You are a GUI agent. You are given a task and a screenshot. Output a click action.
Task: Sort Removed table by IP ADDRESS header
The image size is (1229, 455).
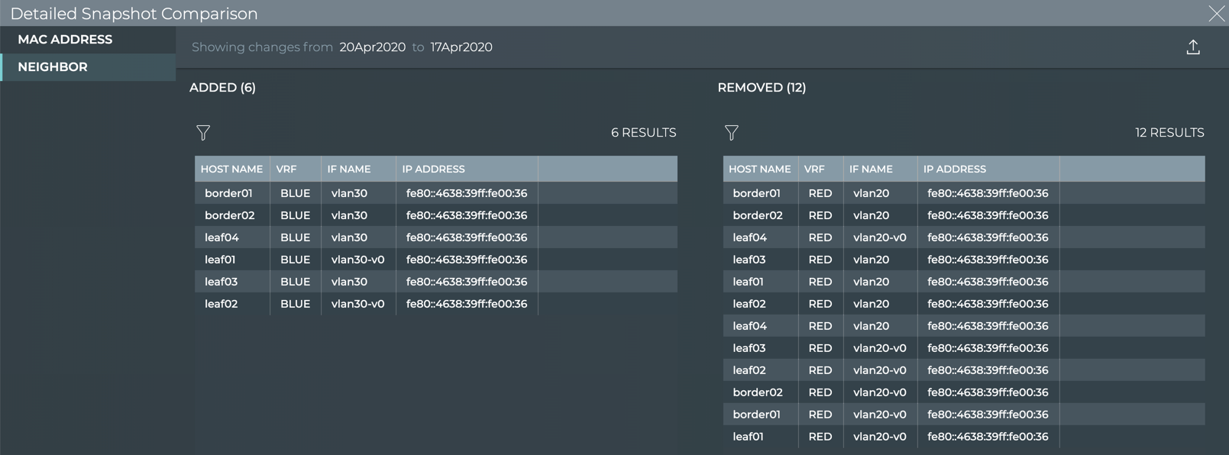(954, 169)
